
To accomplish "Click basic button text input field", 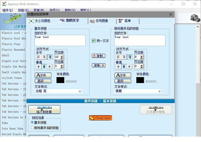I will [x=60, y=40].
